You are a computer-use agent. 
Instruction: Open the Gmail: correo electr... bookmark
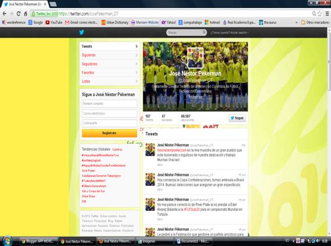(81, 22)
